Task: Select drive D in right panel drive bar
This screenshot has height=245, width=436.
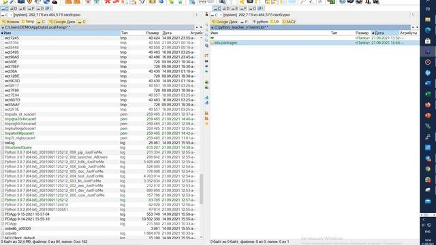Action: pos(226,9)
